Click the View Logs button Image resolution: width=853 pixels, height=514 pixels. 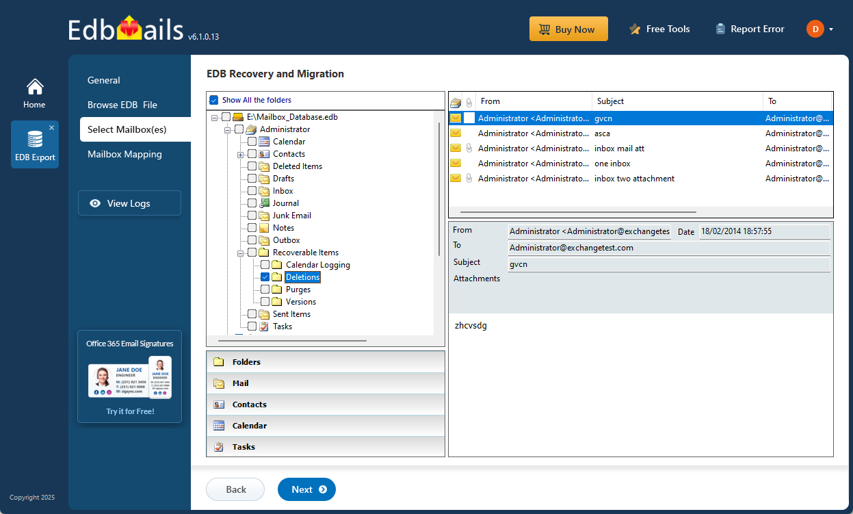(129, 203)
